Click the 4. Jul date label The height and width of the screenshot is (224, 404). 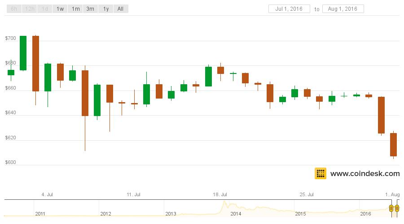(47, 195)
